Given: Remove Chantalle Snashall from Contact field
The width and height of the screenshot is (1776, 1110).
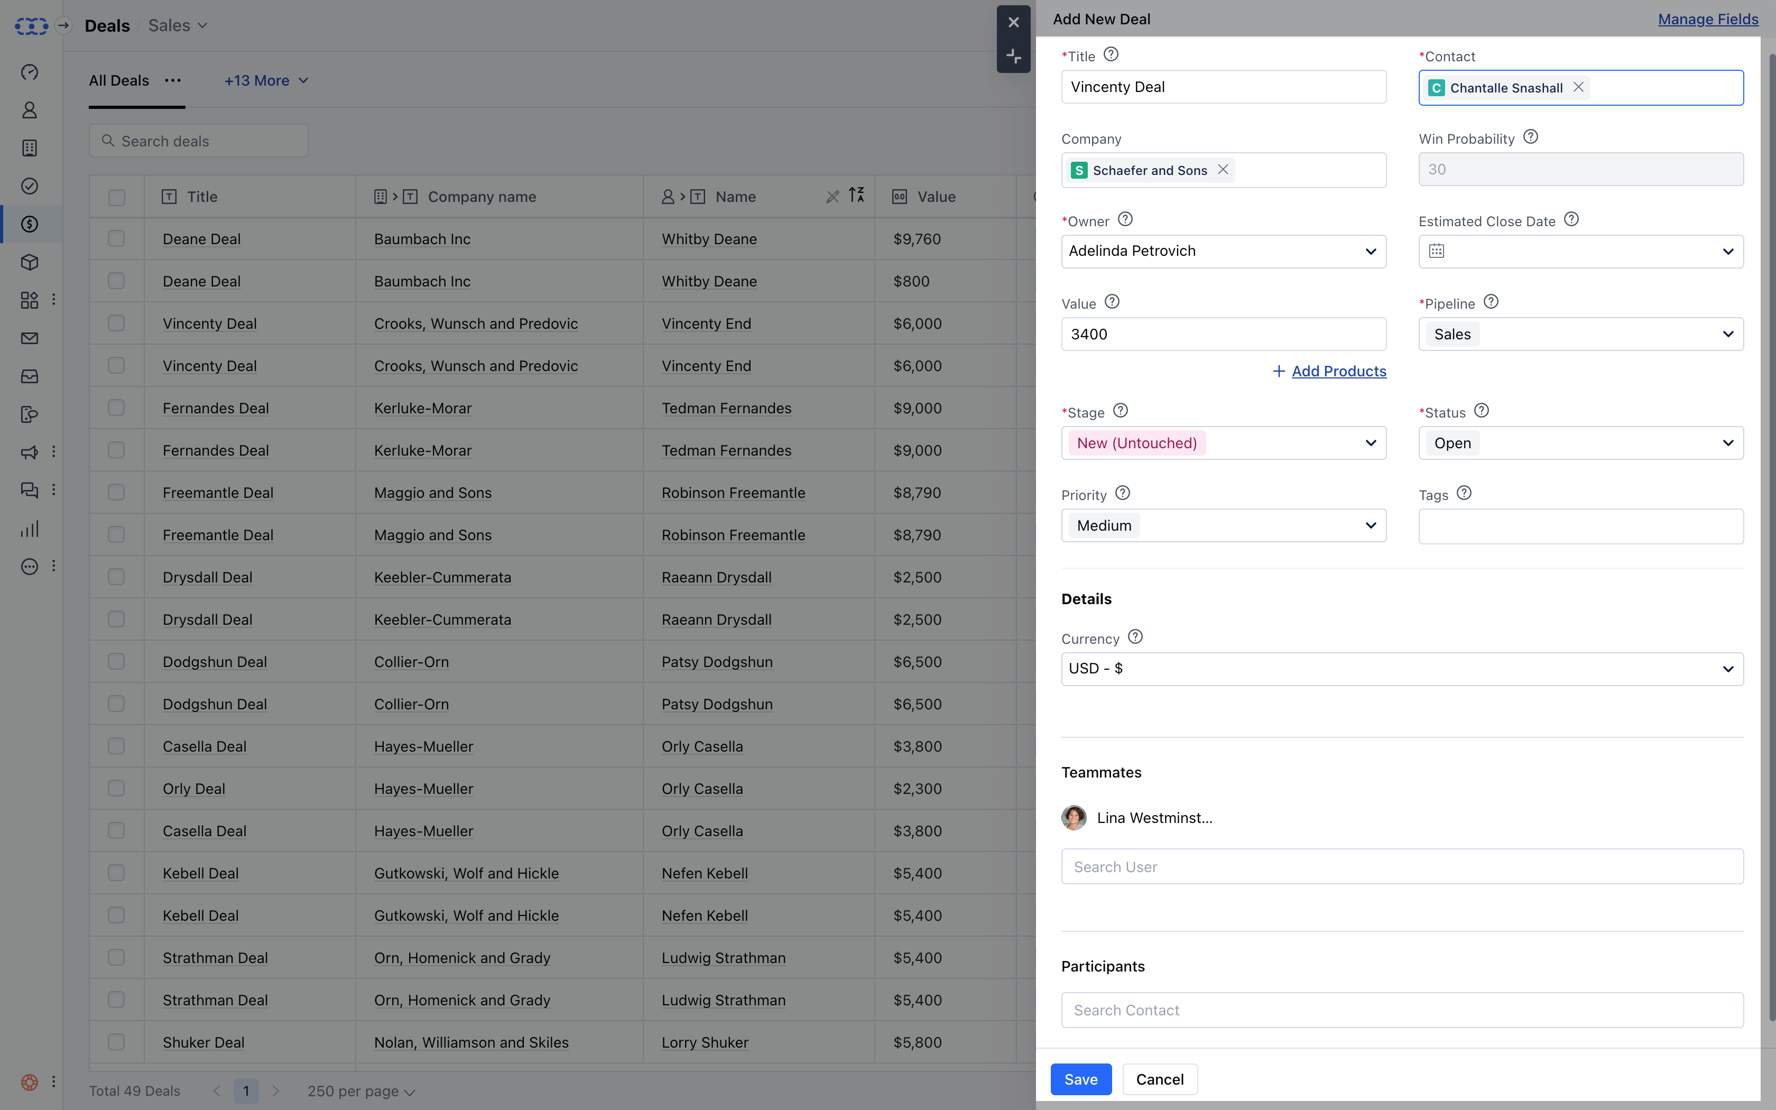Looking at the screenshot, I should (1579, 87).
